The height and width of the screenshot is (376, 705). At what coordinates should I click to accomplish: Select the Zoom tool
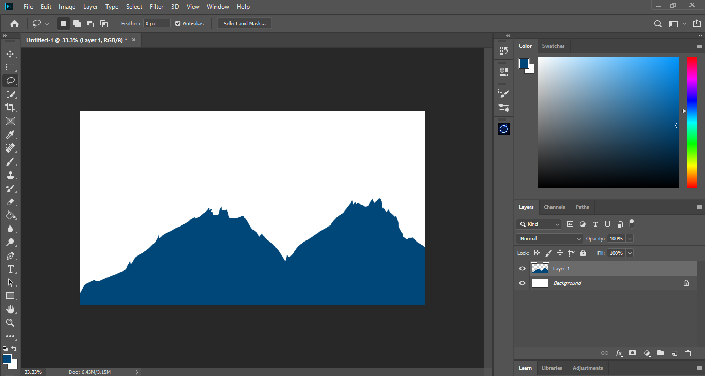10,323
